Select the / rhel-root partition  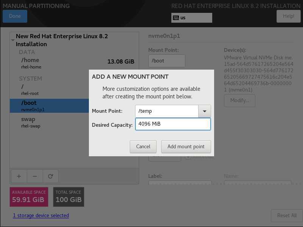point(49,90)
